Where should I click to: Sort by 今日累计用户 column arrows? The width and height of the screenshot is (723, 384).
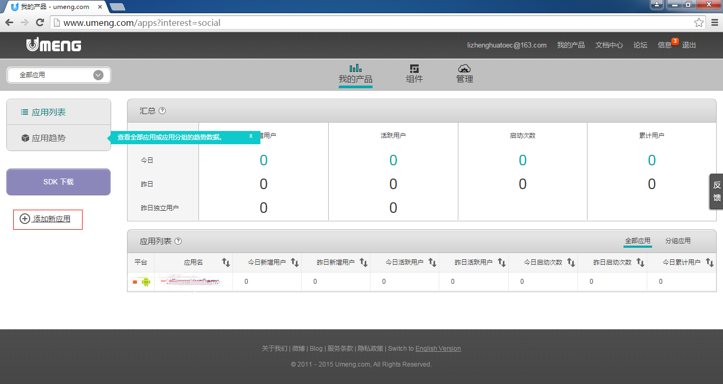click(x=709, y=263)
